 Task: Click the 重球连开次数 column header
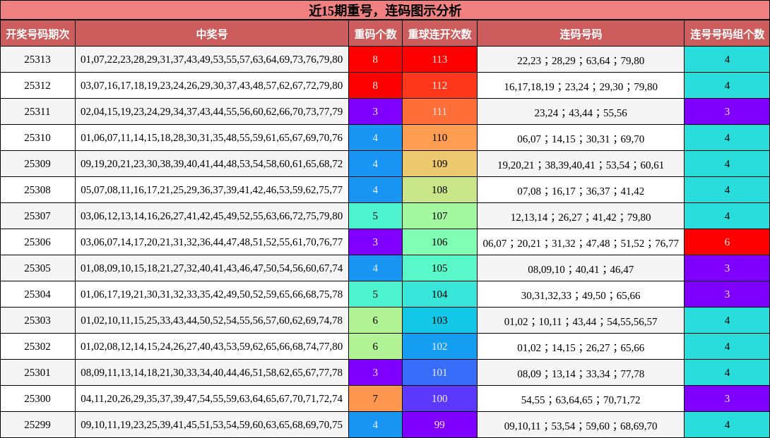click(x=439, y=32)
